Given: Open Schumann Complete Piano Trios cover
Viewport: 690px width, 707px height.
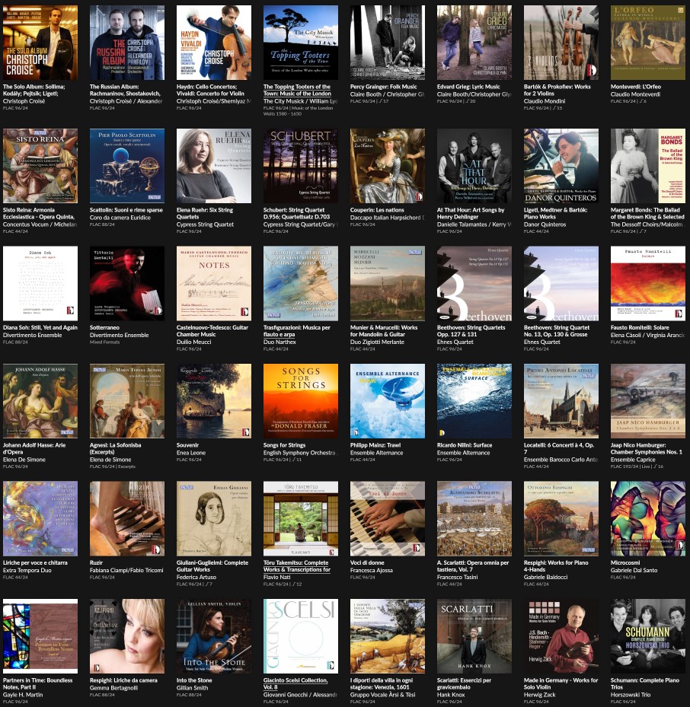Looking at the screenshot, I should pos(648,636).
